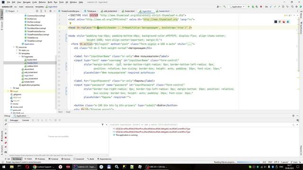Open page in Chrome browser icon
The image size is (303, 170).
point(280,22)
